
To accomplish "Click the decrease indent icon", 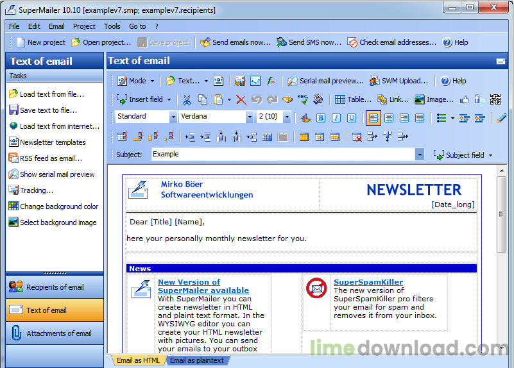I will pyautogui.click(x=464, y=118).
